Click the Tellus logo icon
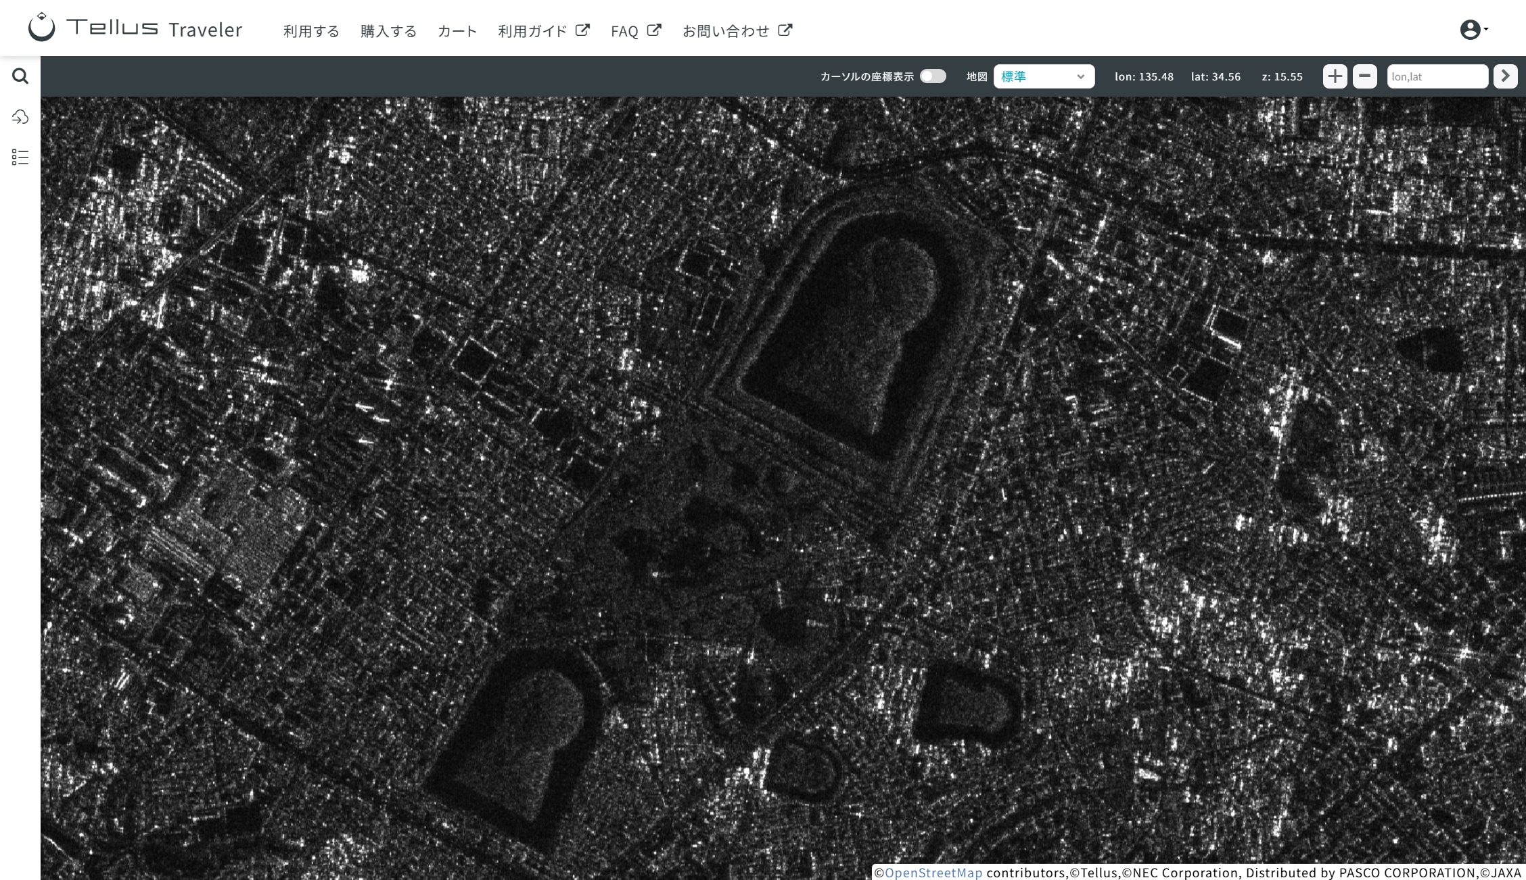 [x=41, y=28]
